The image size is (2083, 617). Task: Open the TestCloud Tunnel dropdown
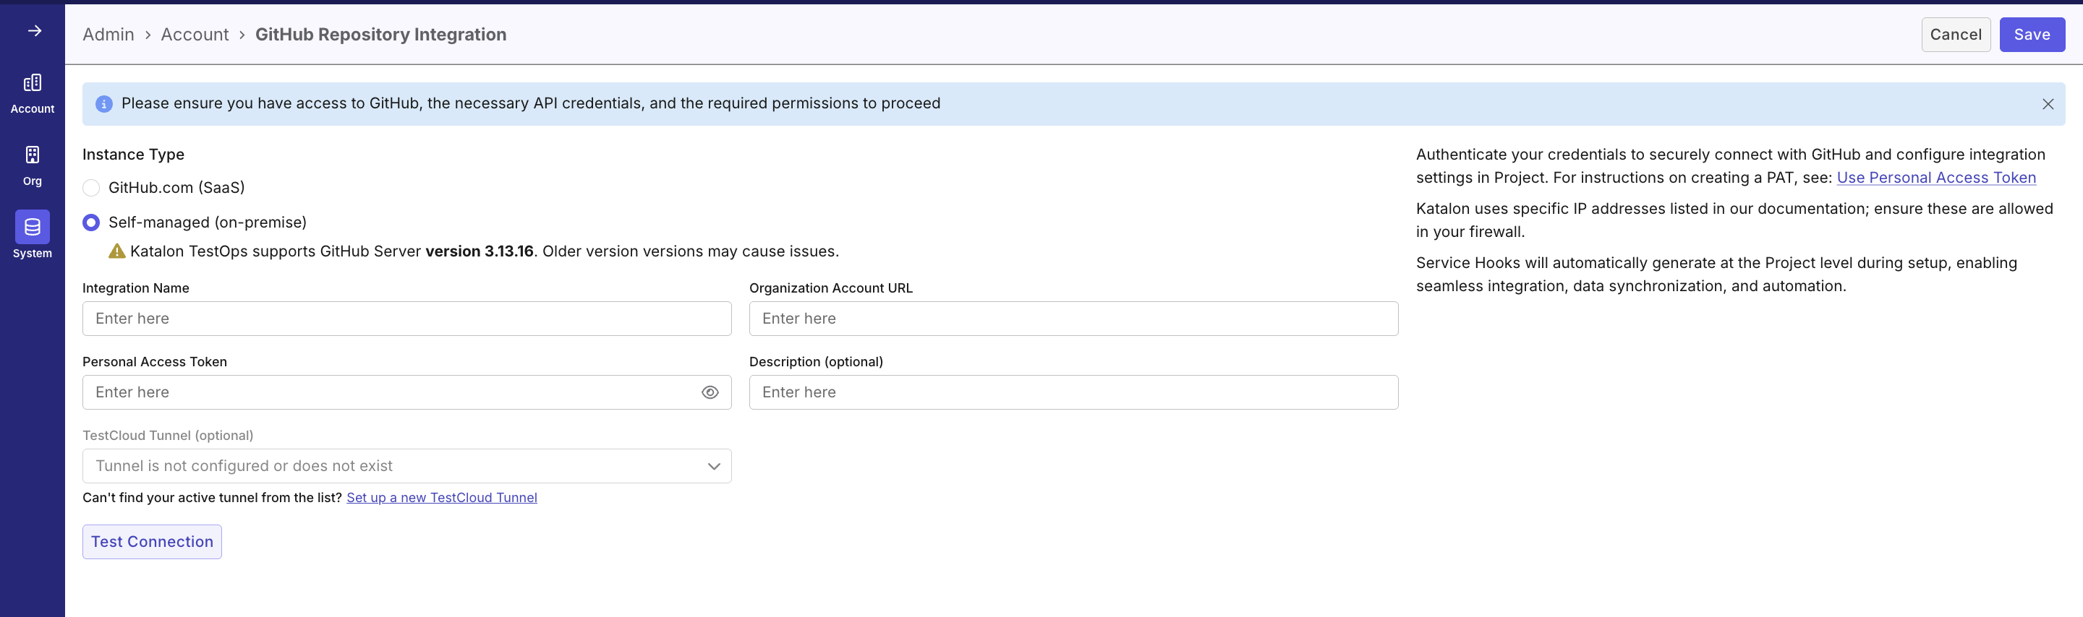406,466
